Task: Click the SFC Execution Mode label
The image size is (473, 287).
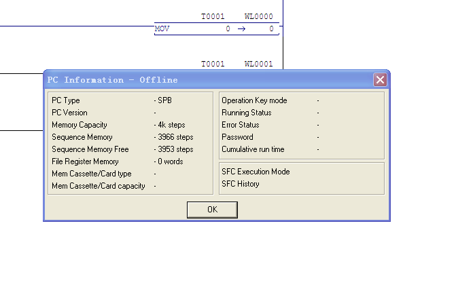Action: click(256, 172)
